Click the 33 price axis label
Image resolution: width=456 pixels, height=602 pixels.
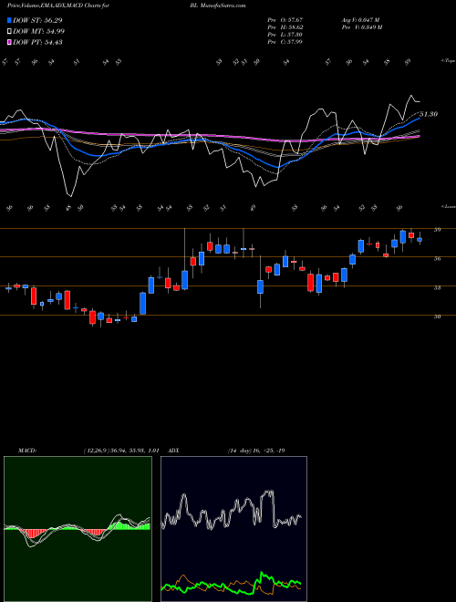tap(437, 287)
